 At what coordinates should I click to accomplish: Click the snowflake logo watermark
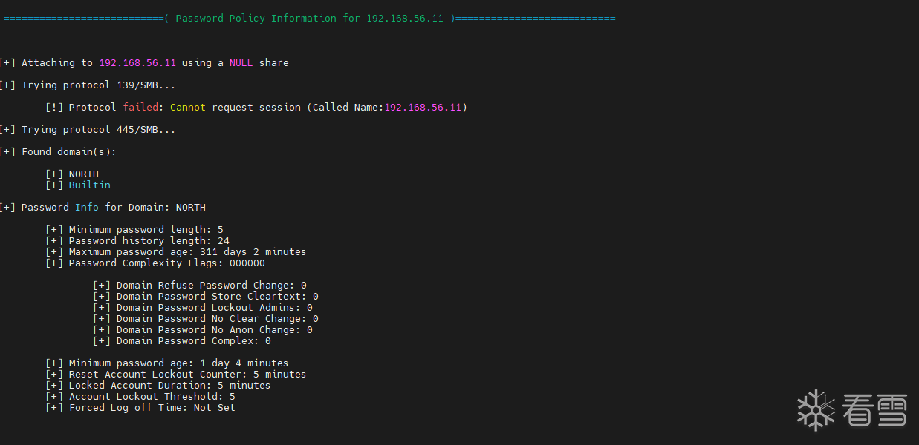click(x=815, y=409)
